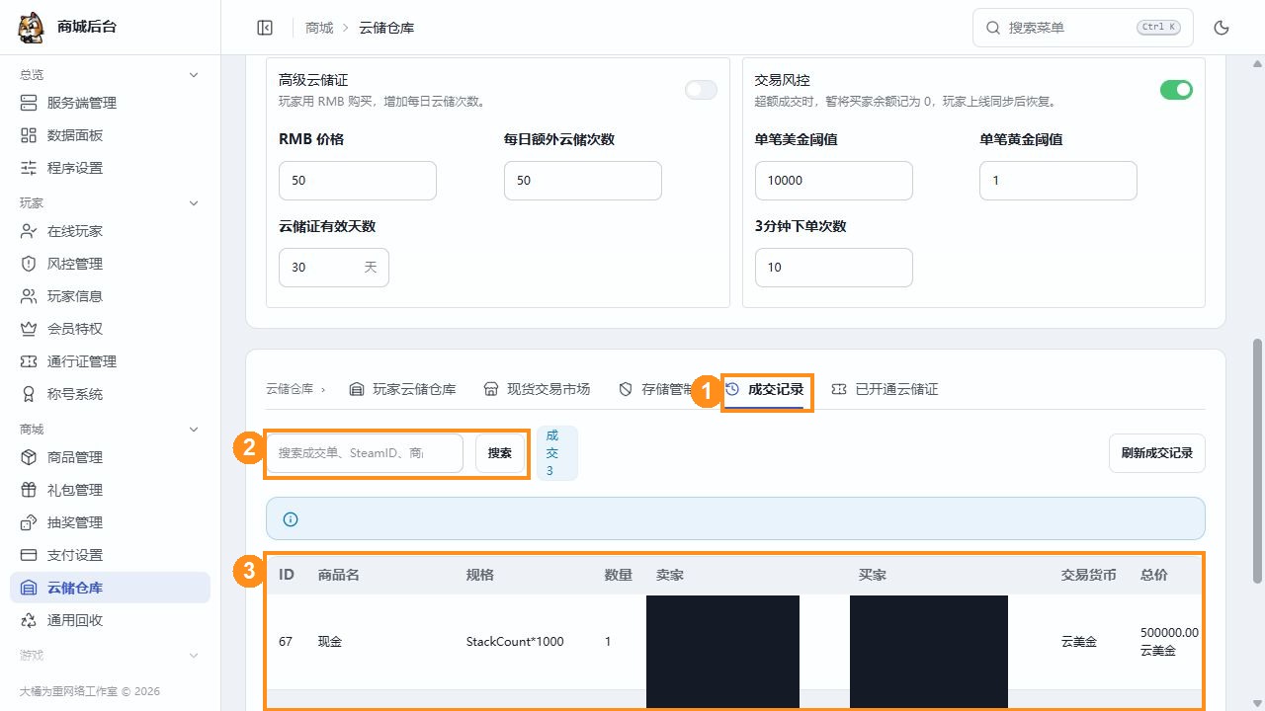Open 支付设置 page
The image size is (1265, 711).
pyautogui.click(x=110, y=555)
